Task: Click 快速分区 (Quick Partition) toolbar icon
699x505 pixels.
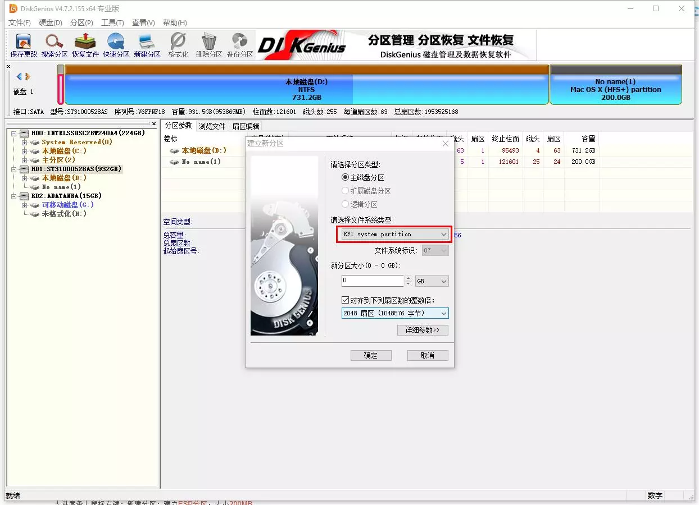Action: click(x=116, y=45)
